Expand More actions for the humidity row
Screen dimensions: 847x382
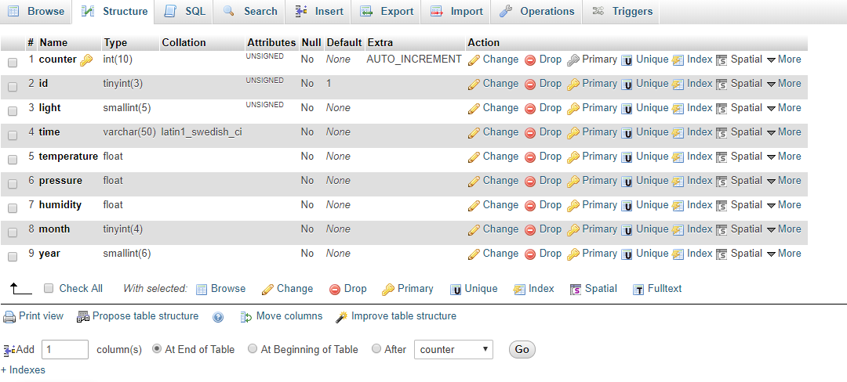click(783, 205)
